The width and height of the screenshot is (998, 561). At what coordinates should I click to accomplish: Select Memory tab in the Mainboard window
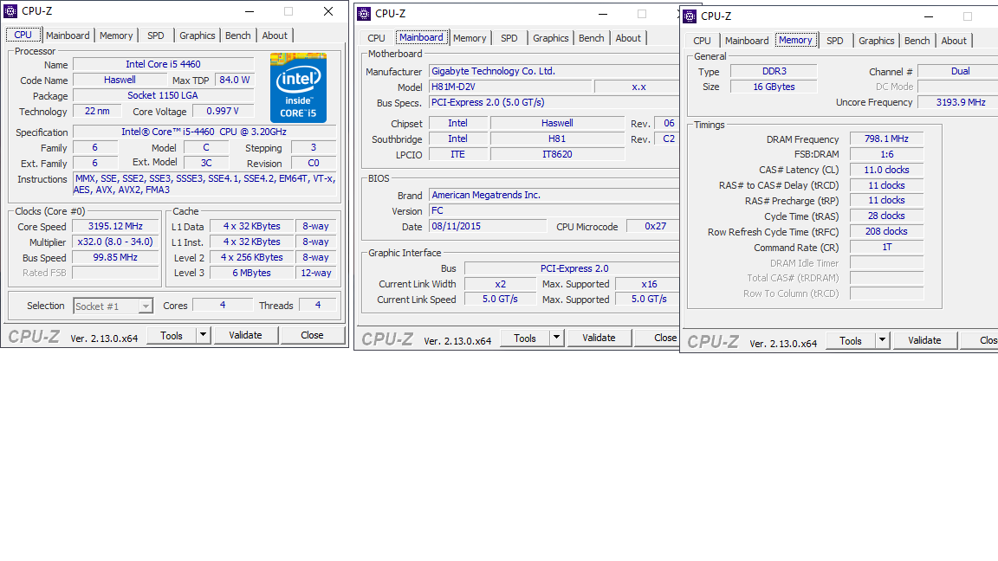pos(470,38)
